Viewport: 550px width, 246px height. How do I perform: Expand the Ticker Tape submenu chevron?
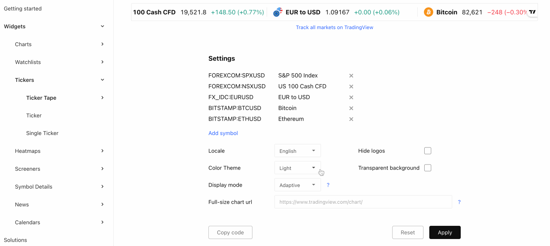(102, 98)
